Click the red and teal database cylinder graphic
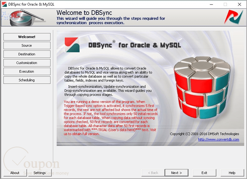This screenshot has height=179, width=247. pos(202,87)
